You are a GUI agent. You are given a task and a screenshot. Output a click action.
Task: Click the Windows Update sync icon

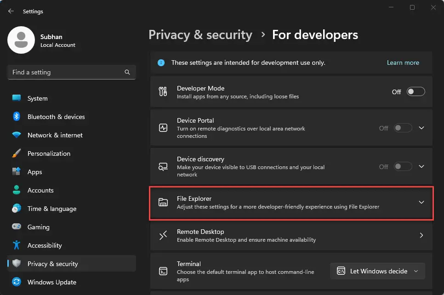click(x=17, y=282)
